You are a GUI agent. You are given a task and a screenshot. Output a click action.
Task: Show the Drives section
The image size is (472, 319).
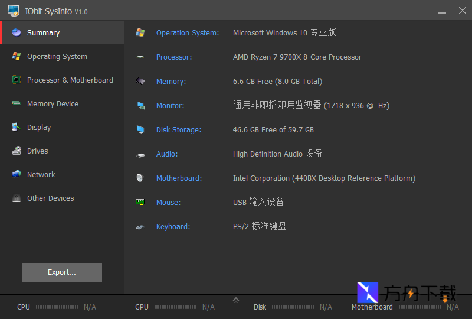(63, 151)
